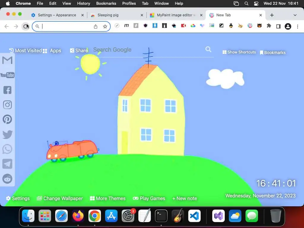
Task: Open the Bookmarks menu
Action: click(106, 4)
